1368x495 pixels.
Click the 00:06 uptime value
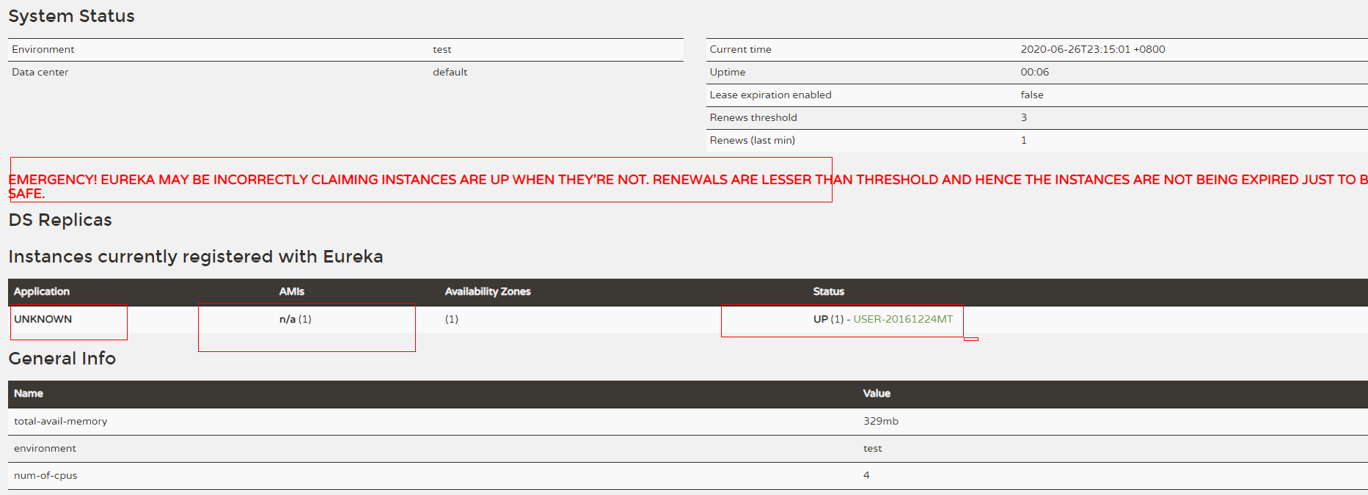[x=1035, y=72]
